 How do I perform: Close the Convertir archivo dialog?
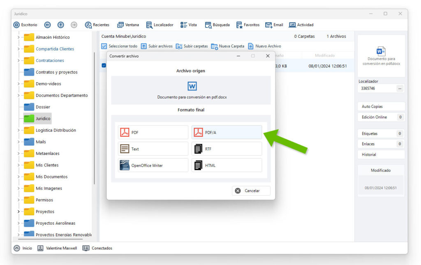[x=268, y=56]
